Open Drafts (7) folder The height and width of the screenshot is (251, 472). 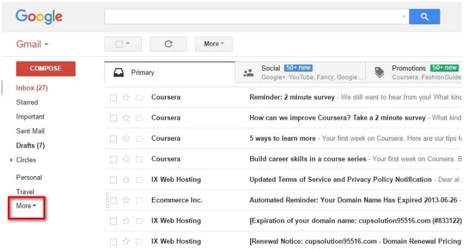pos(30,145)
